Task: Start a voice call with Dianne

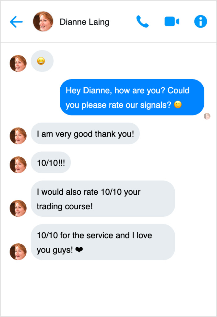Action: click(143, 22)
